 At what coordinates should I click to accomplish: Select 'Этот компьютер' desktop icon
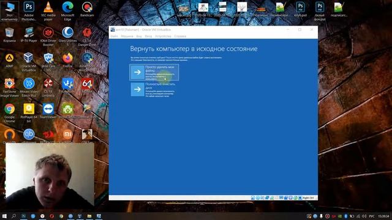10,11
